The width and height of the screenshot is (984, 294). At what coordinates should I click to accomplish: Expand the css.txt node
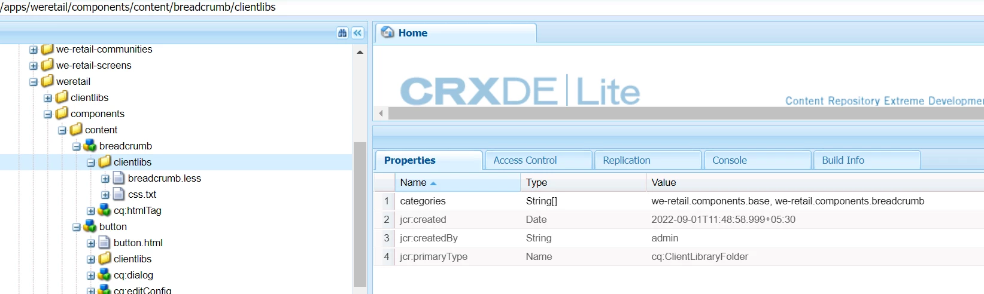[x=105, y=195]
